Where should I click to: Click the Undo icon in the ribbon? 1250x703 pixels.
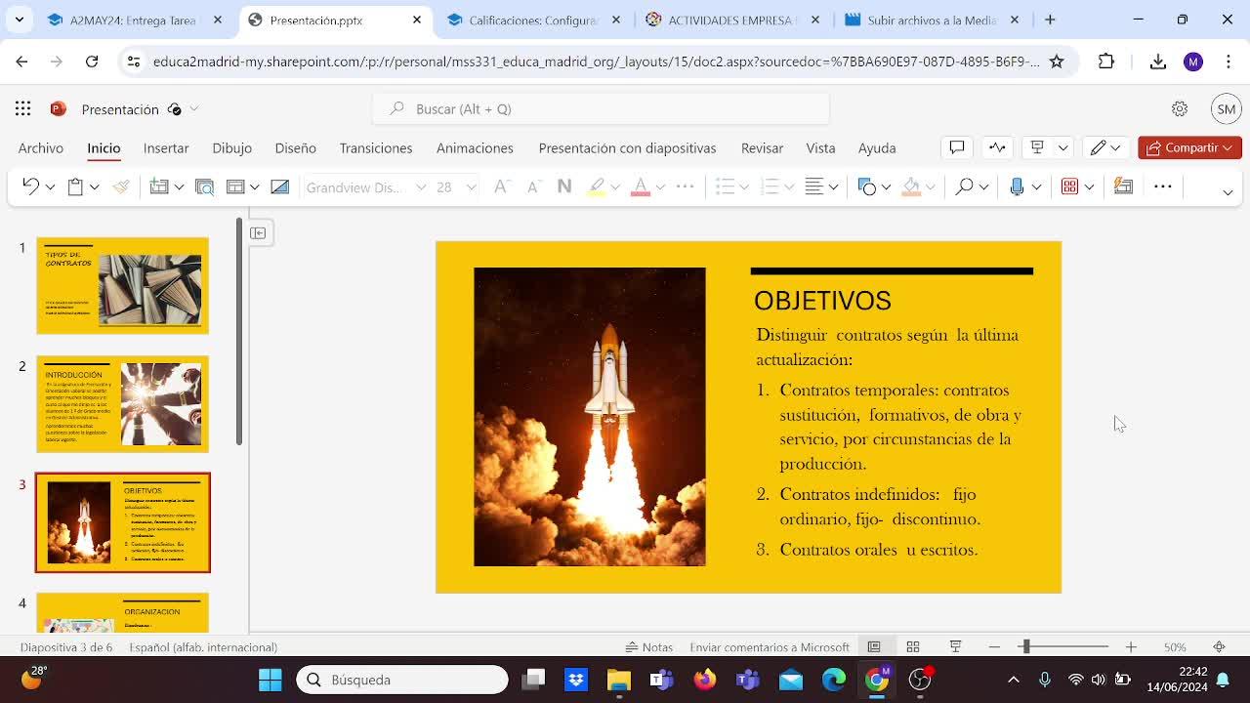[30, 186]
